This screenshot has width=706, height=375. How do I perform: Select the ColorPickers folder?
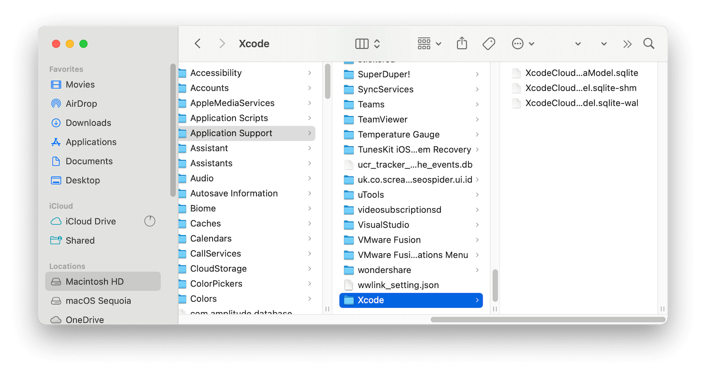[247, 284]
